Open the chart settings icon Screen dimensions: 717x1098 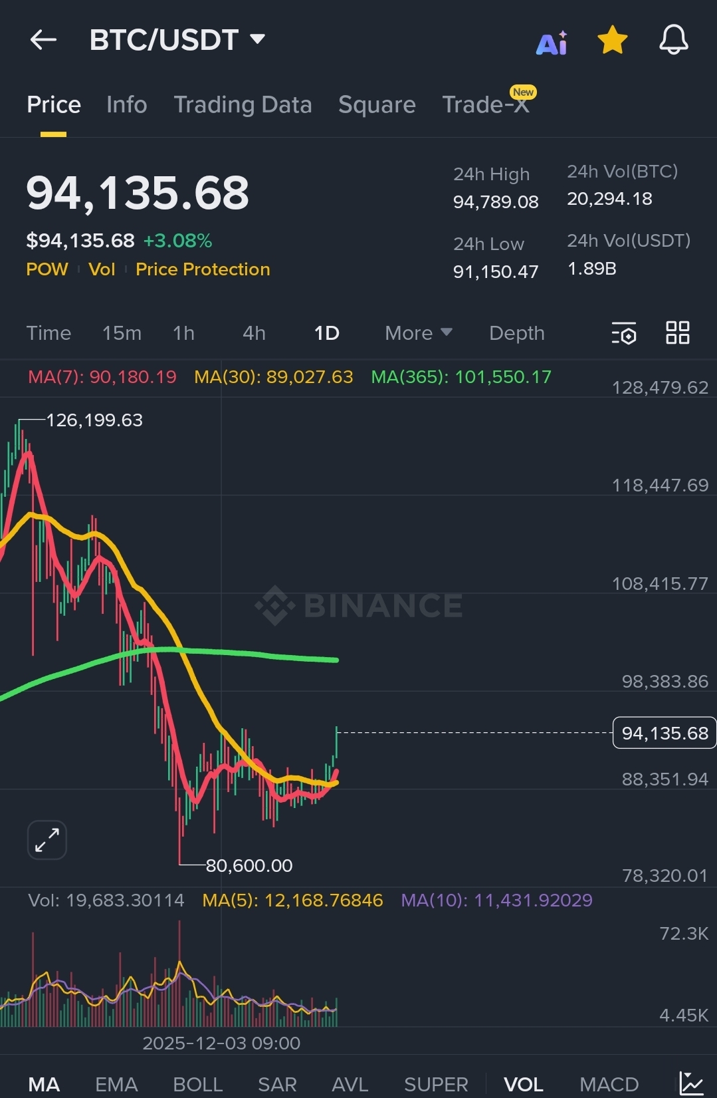point(624,333)
